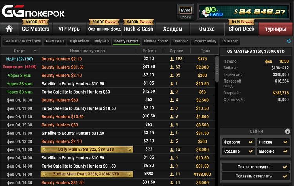Filter by Omaholic

tap(181, 41)
